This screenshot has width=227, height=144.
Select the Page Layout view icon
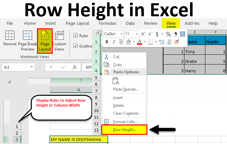pyautogui.click(x=45, y=35)
